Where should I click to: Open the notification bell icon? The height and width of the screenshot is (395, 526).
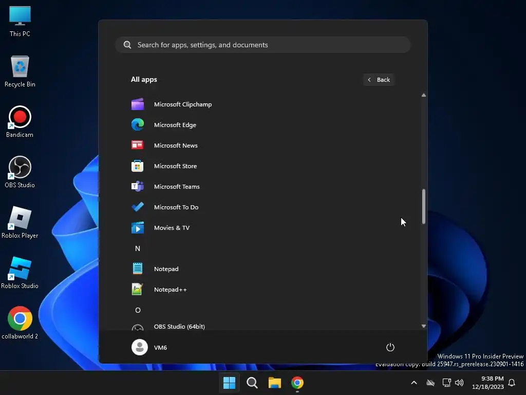click(512, 383)
